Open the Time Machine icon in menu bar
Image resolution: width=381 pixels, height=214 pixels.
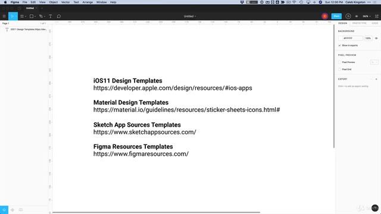pos(301,2)
